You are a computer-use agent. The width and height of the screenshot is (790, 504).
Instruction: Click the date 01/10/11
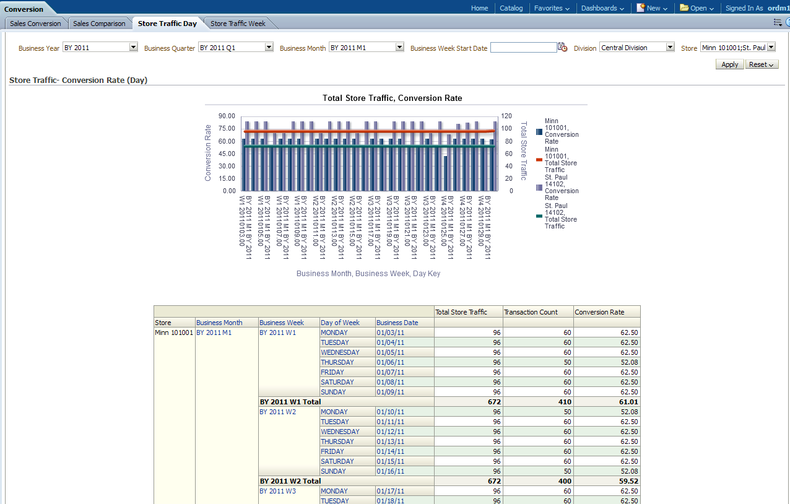tap(390, 412)
